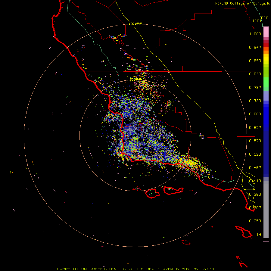271x271 pixels.
Task: Select the 0.520 scale value
Action: click(x=255, y=154)
